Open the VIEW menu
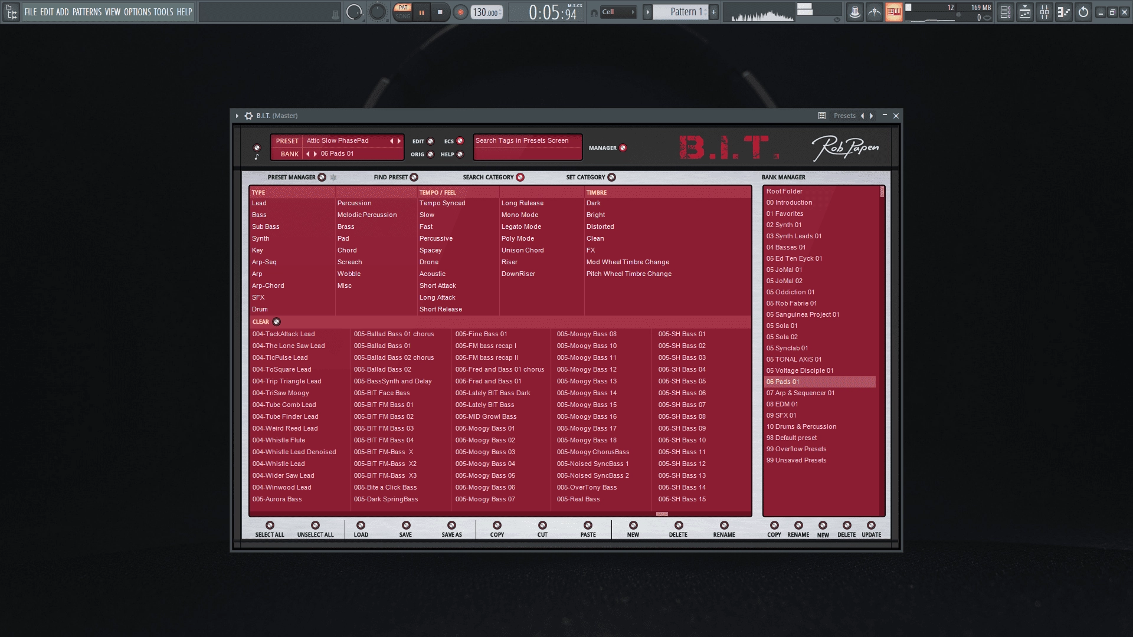The height and width of the screenshot is (637, 1133). point(113,12)
